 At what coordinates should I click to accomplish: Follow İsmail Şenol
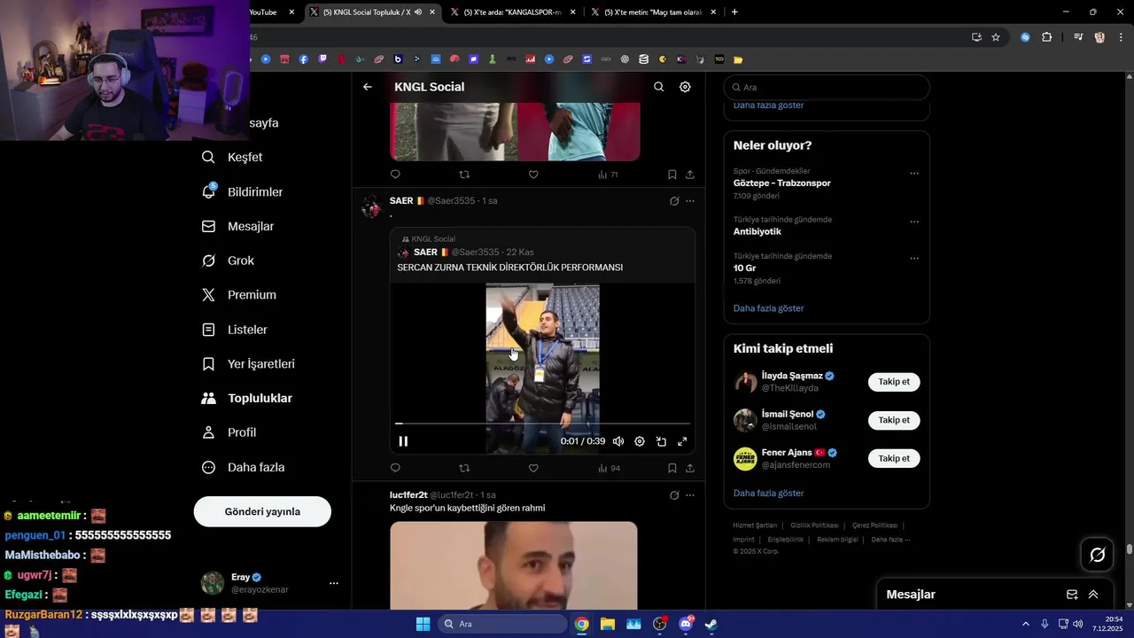[894, 420]
